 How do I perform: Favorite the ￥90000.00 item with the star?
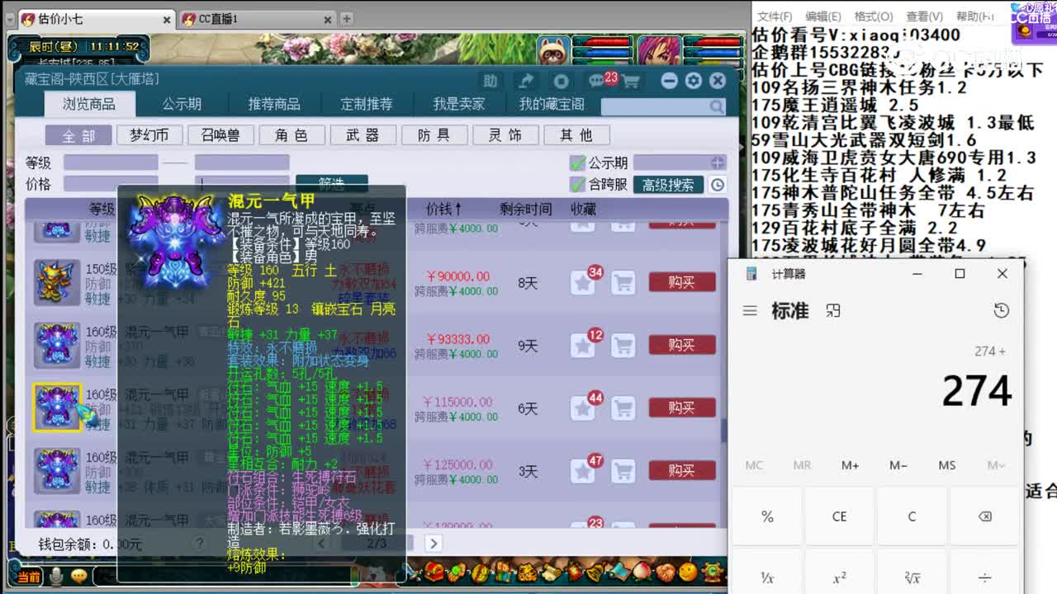coord(583,283)
